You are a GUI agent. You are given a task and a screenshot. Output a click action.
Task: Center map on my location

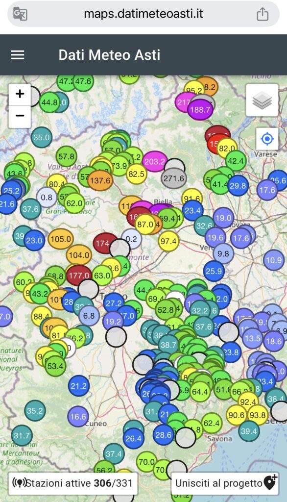(x=267, y=139)
